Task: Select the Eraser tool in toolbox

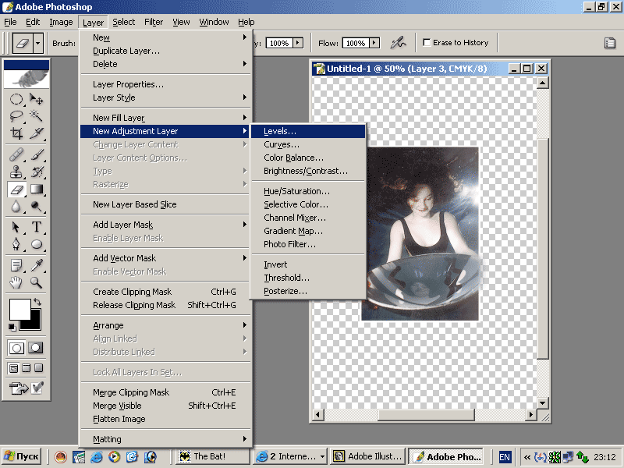Action: click(16, 190)
